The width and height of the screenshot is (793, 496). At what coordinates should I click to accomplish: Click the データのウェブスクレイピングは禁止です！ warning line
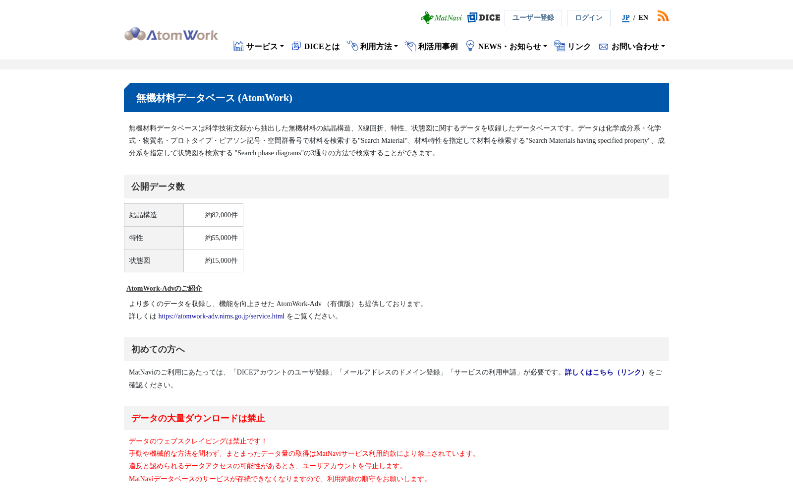point(198,441)
